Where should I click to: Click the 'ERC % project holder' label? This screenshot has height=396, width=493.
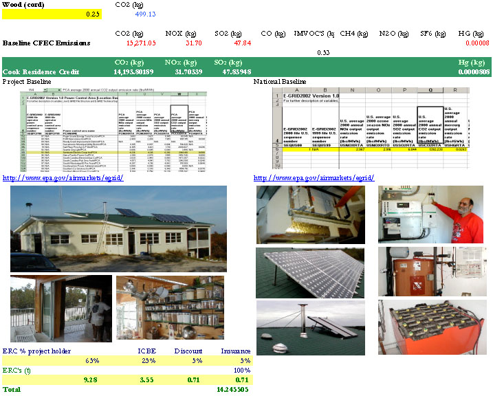37,351
